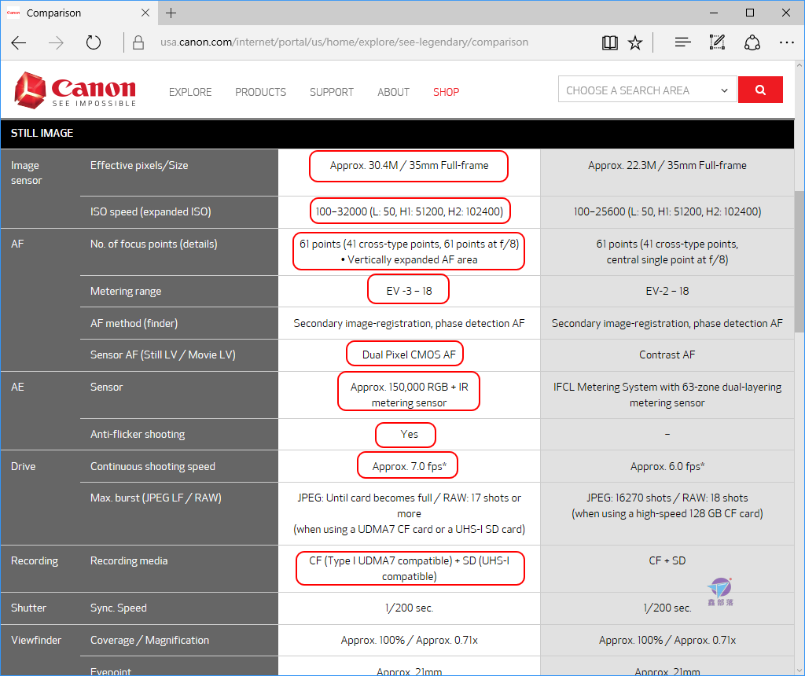
Task: Click the 'Approx. 7.0 fps*' value
Action: click(409, 466)
